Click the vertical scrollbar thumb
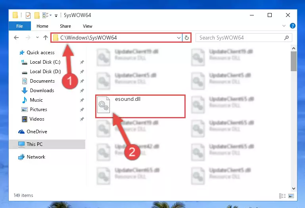The width and height of the screenshot is (305, 208). [x=294, y=61]
